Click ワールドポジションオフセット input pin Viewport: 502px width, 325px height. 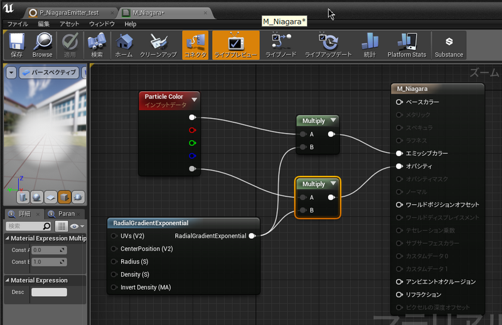click(x=399, y=205)
